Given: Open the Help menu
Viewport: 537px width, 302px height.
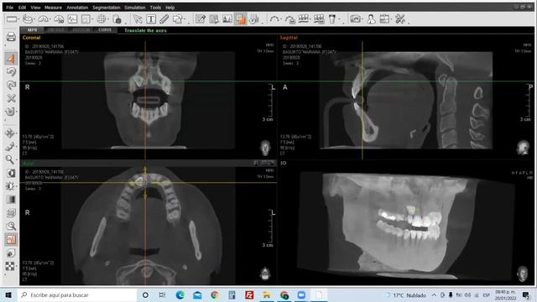Looking at the screenshot, I should (x=169, y=8).
